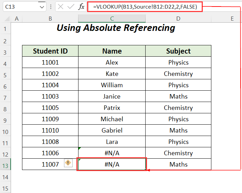Select cell containing 11009

(50, 119)
